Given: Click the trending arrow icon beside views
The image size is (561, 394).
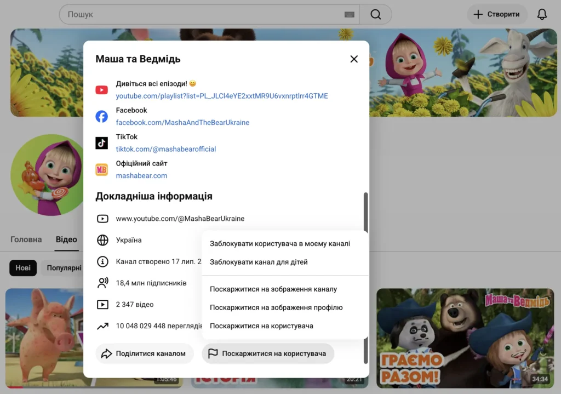Looking at the screenshot, I should pos(102,326).
